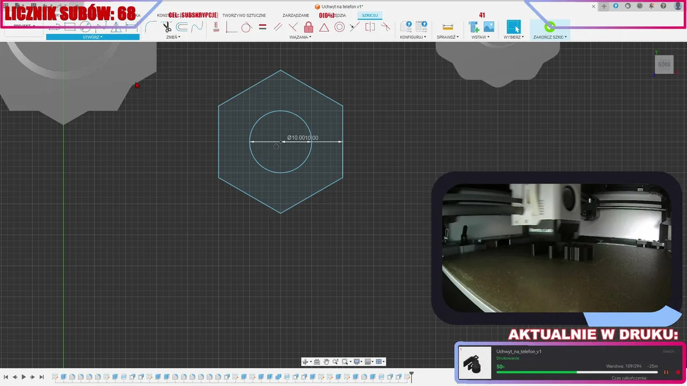Select the Spline curve tool

point(197,27)
